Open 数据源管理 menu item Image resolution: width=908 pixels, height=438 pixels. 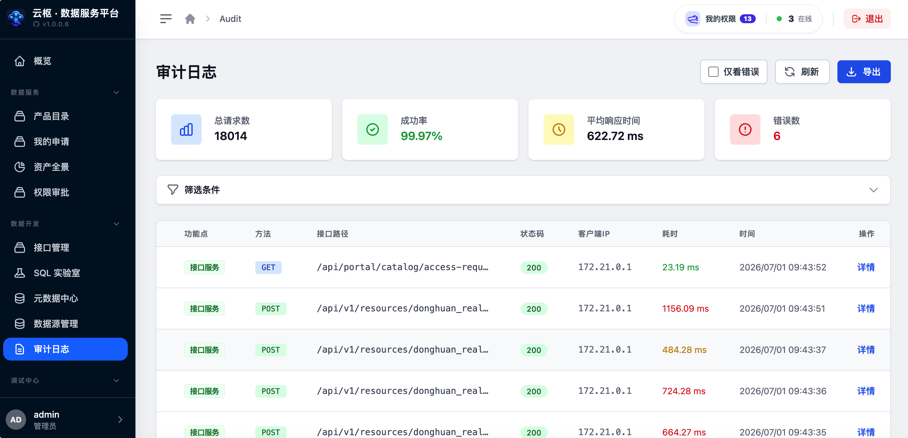65,323
